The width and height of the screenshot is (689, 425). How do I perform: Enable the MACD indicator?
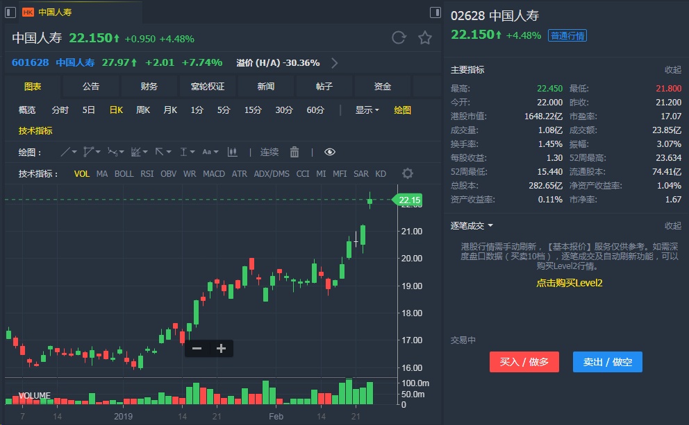pyautogui.click(x=214, y=174)
